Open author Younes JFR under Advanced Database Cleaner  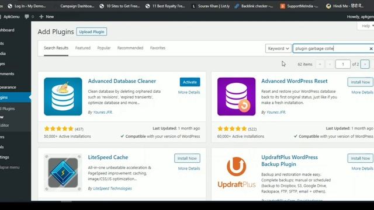tap(103, 112)
